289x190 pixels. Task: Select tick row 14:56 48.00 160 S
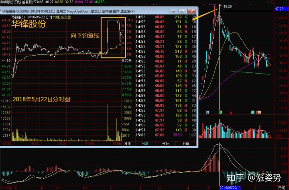166,56
